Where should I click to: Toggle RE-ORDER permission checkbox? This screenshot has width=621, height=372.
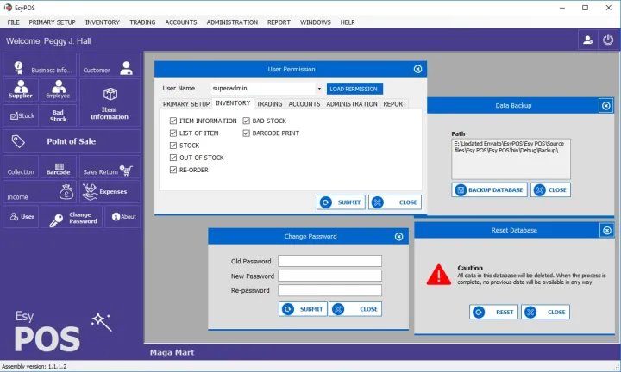coord(173,170)
